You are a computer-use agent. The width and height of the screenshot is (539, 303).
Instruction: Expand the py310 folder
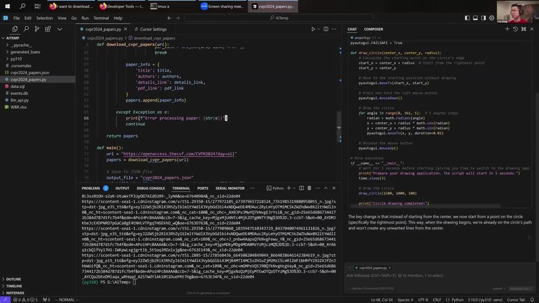coord(38,59)
